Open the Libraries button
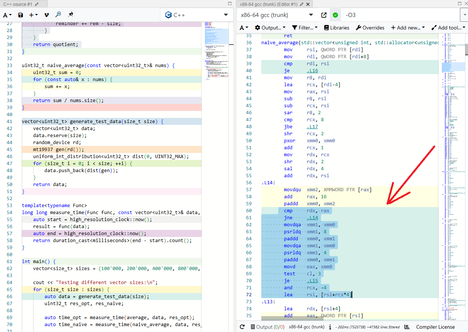 [x=336, y=28]
